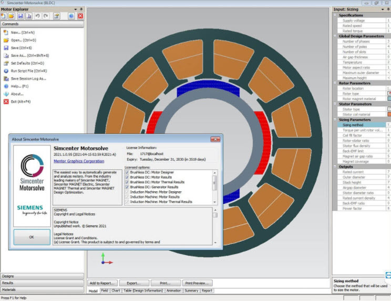391x301 pixels.
Task: Click the Print... button
Action: (166, 283)
